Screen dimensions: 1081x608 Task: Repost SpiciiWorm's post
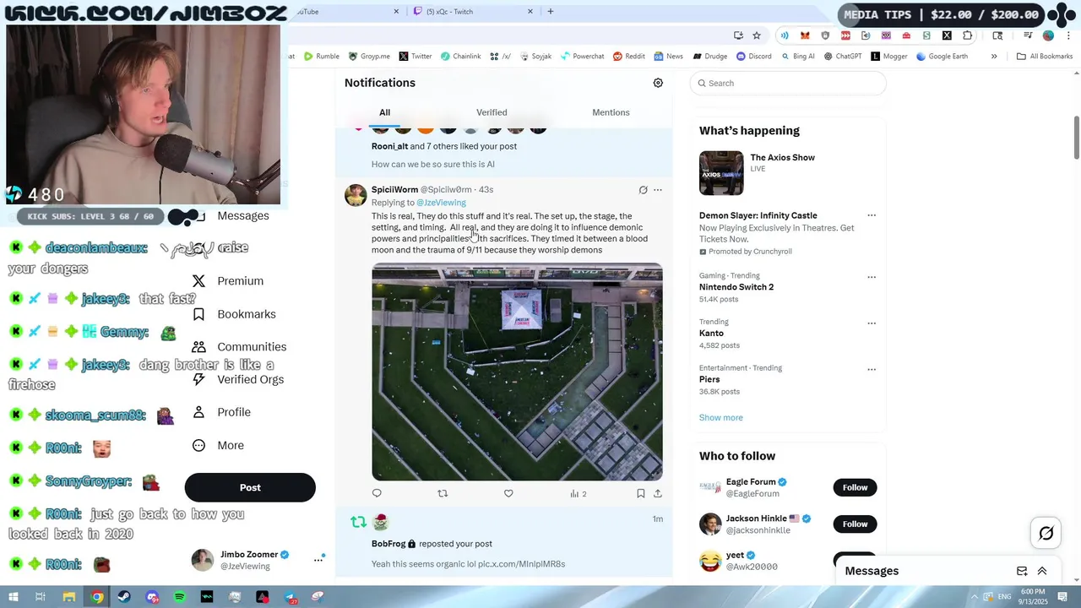pyautogui.click(x=443, y=493)
